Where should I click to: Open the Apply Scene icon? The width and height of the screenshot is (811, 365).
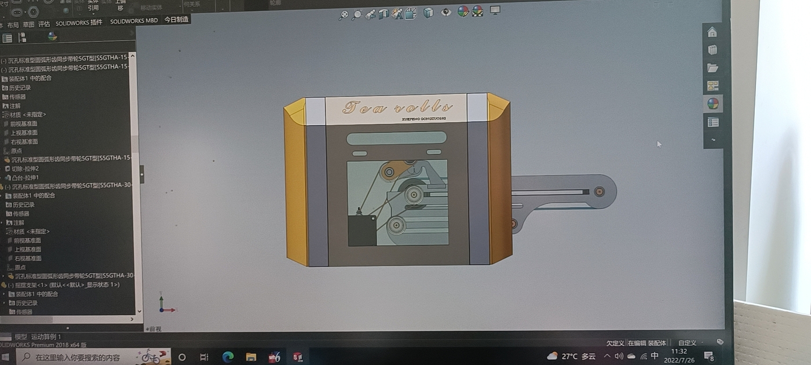(x=477, y=11)
